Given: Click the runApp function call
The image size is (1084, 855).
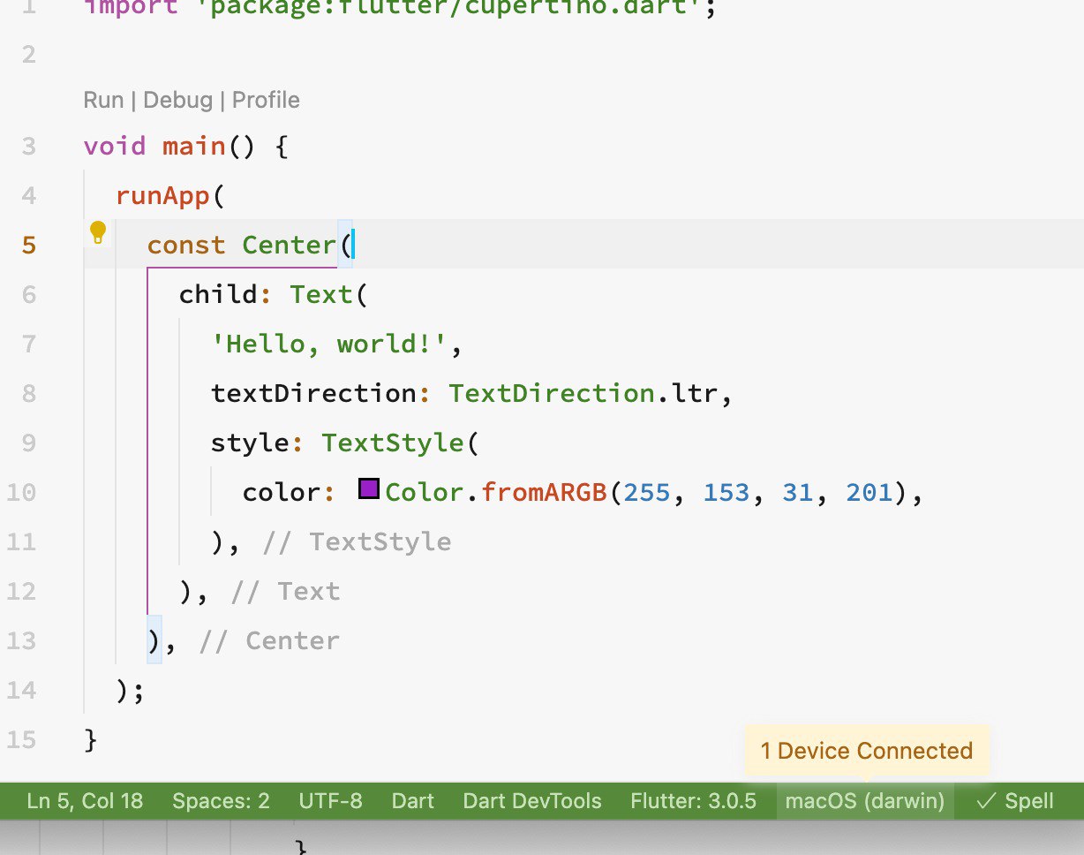Looking at the screenshot, I should 163,195.
